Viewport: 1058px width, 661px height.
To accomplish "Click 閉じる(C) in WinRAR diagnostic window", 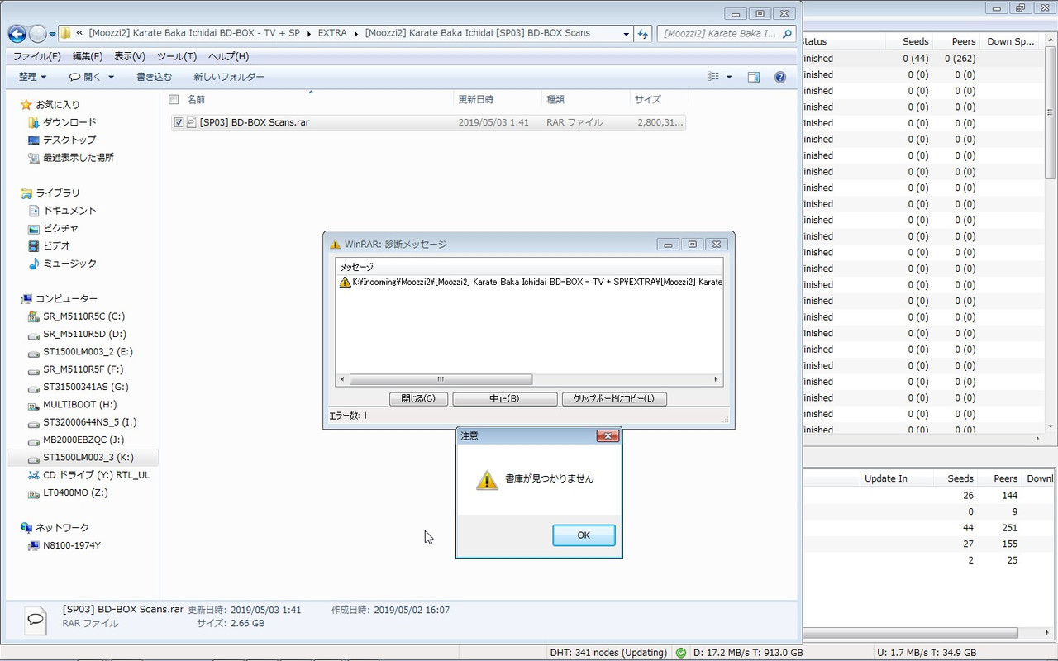I will 418,398.
